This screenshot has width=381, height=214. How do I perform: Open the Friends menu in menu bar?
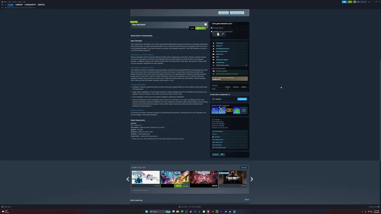(x=14, y=2)
